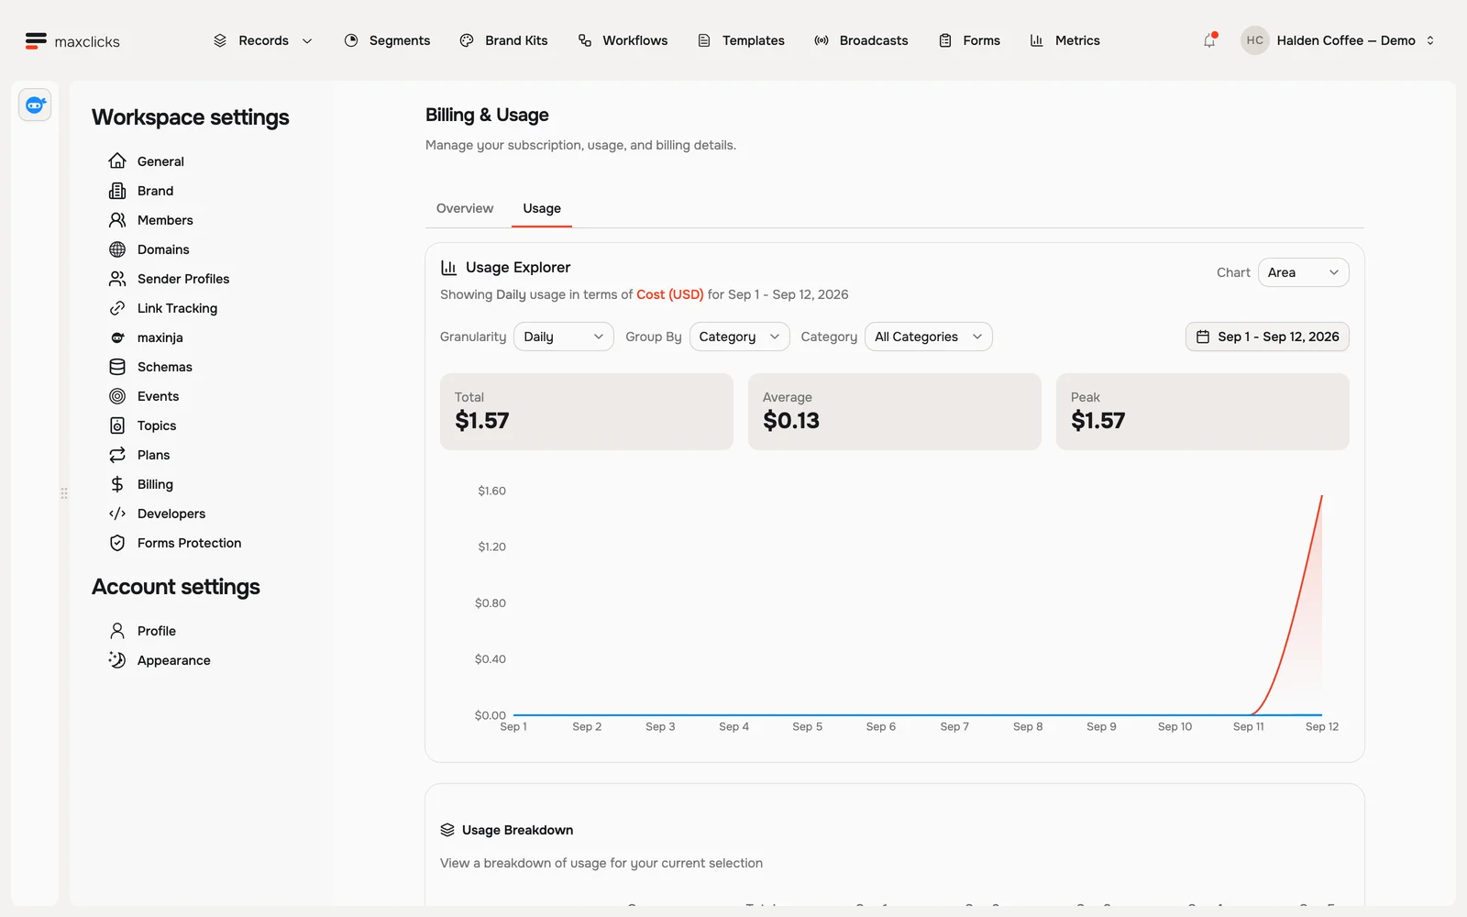Click the calendar icon in date range
1467x917 pixels.
point(1203,337)
